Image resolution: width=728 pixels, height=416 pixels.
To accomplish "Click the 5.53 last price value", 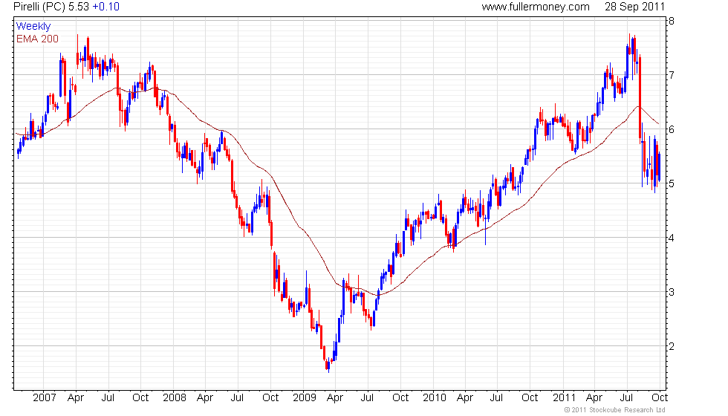I will pyautogui.click(x=79, y=7).
